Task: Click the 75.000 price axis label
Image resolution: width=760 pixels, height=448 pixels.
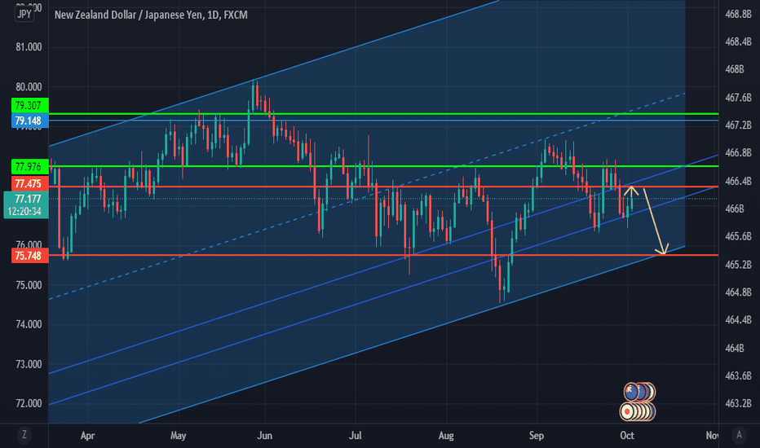Action: 29,285
